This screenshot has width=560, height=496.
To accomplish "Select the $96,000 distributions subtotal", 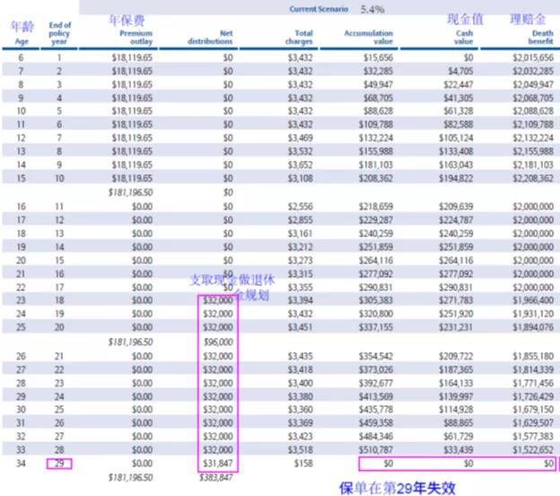I will point(220,342).
